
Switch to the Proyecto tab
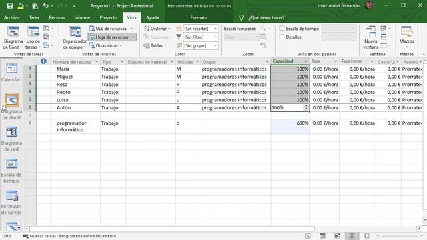[x=108, y=18]
